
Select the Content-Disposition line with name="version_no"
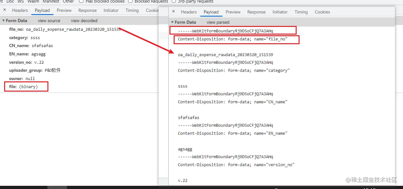(236, 165)
